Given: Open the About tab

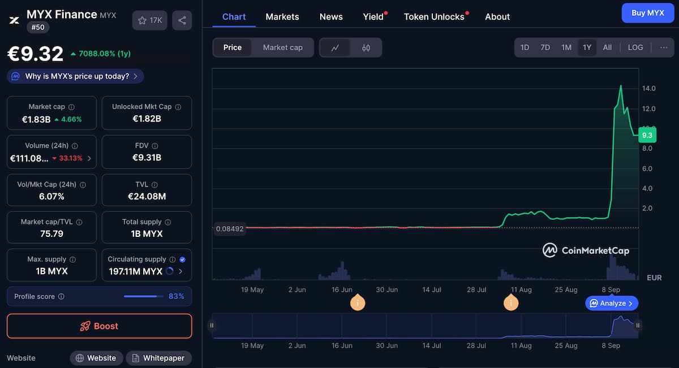Looking at the screenshot, I should coord(497,17).
